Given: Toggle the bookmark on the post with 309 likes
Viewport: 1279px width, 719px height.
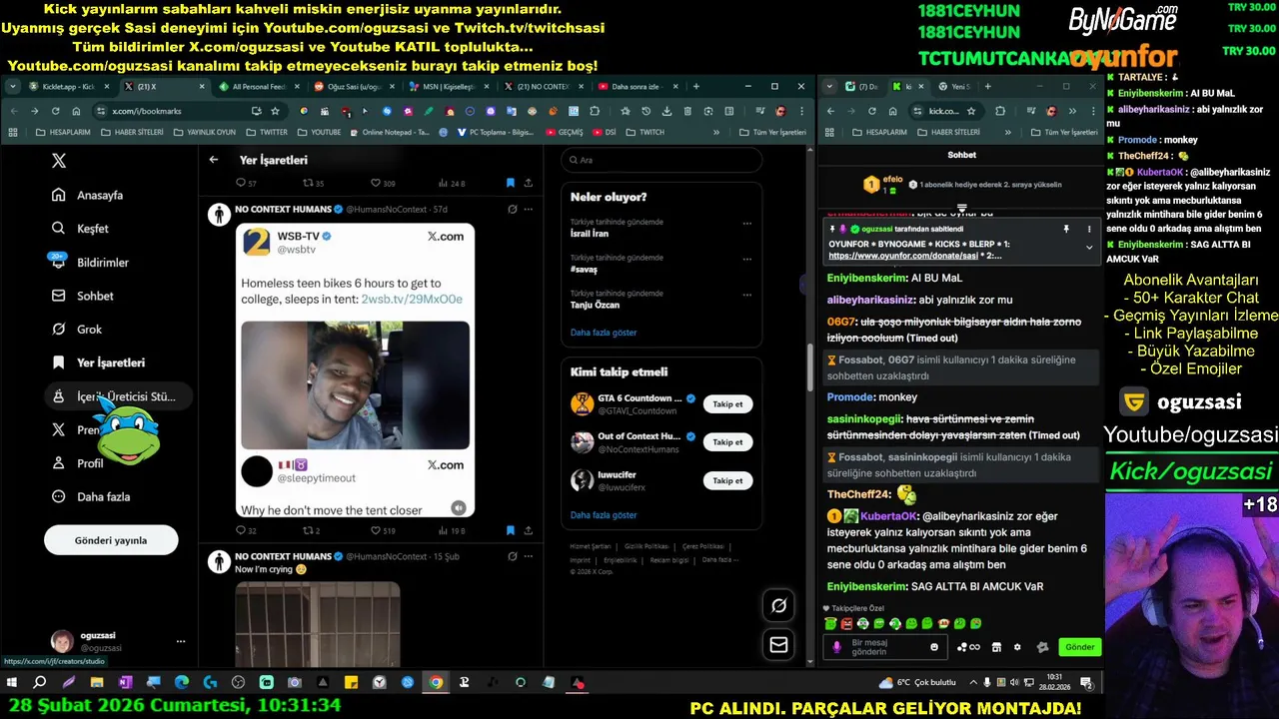Looking at the screenshot, I should (x=511, y=183).
